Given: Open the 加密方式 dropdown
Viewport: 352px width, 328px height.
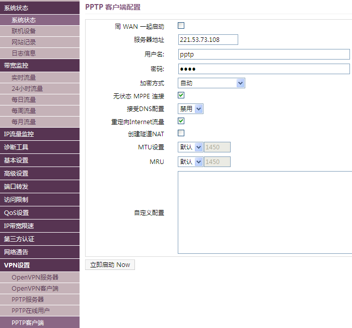Looking at the screenshot, I should 212,83.
